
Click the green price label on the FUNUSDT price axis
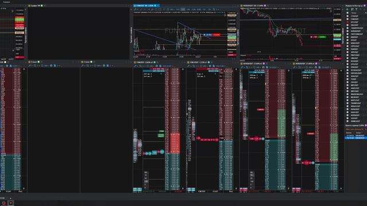(232, 37)
